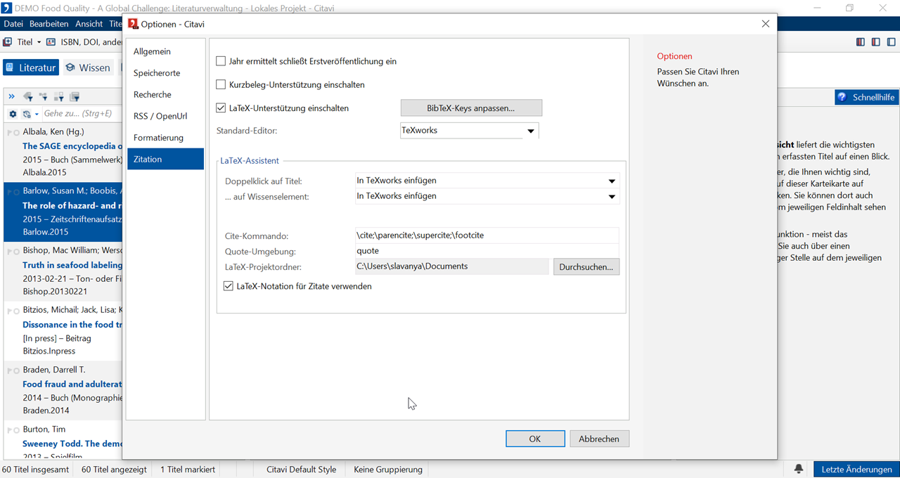
Task: Enable Kurzbeleg-Unterstützung einschalten checkbox
Action: pyautogui.click(x=221, y=85)
